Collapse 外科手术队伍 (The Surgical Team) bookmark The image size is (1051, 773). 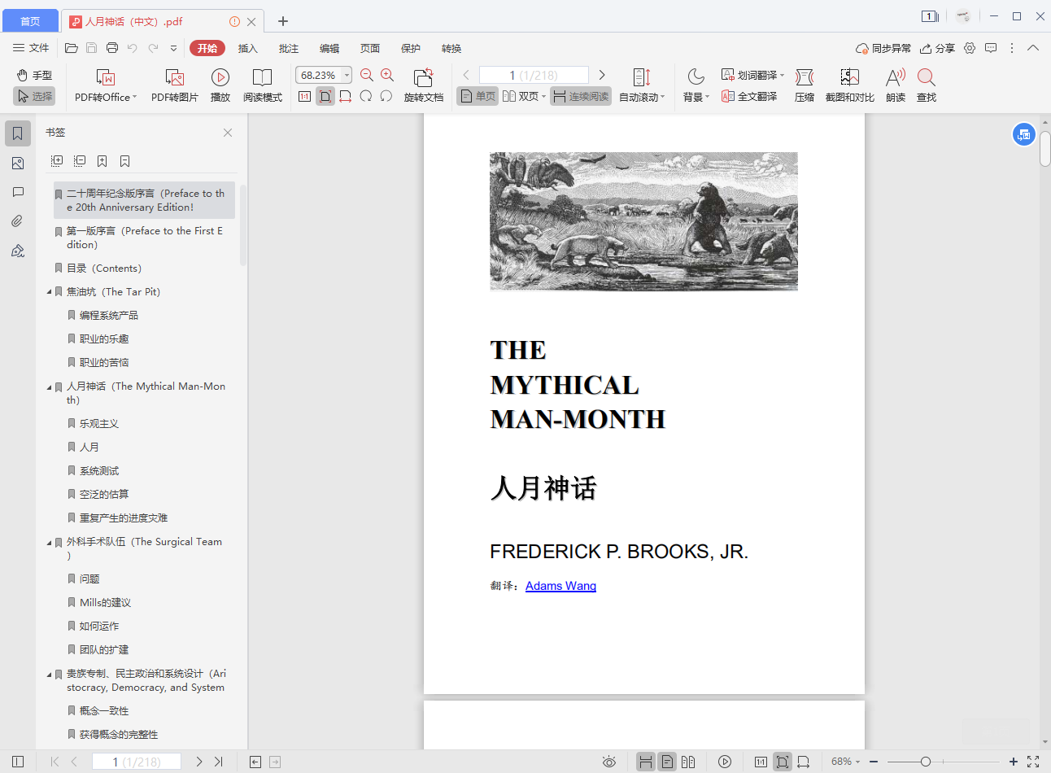49,542
